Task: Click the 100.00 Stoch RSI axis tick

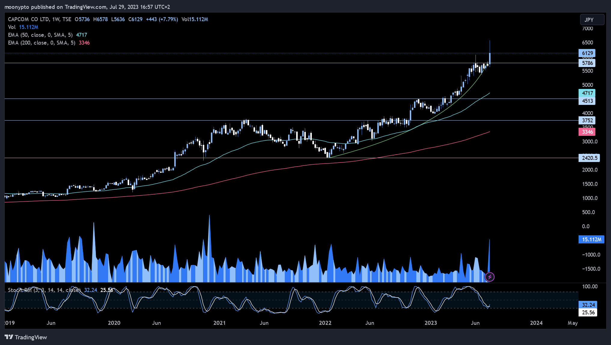Action: pos(590,286)
